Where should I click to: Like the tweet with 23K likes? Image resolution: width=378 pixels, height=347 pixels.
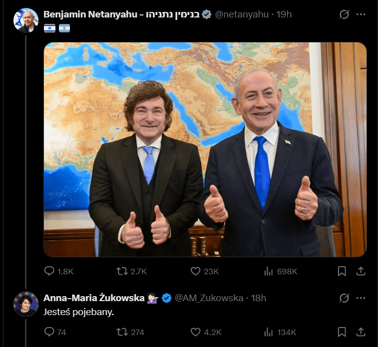click(x=196, y=271)
